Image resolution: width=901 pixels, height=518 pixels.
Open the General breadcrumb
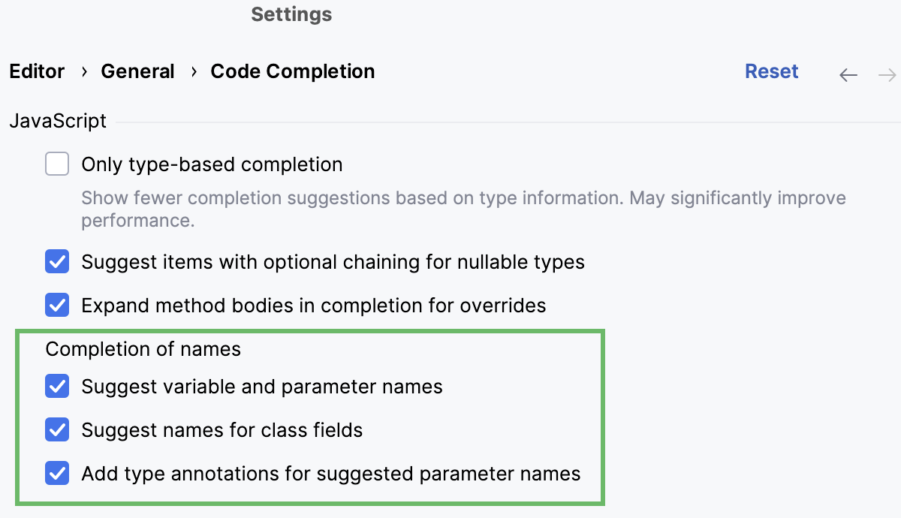(137, 71)
